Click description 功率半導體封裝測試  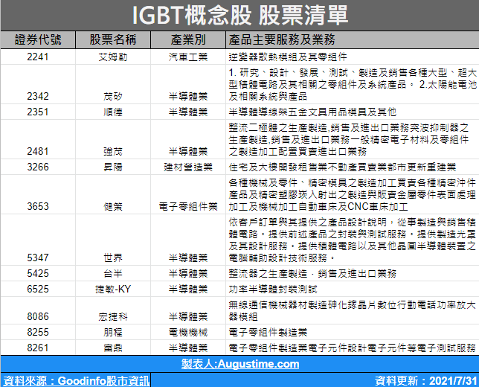click(x=273, y=290)
